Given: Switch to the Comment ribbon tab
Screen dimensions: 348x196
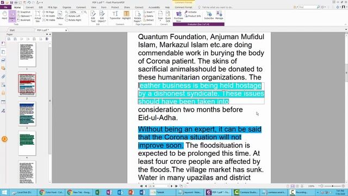Looking at the screenshot, I should point(81,7).
